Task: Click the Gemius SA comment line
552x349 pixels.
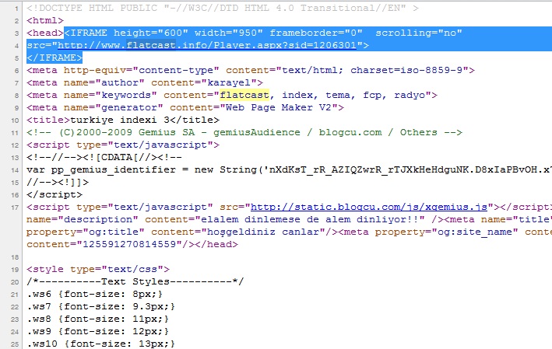Action: pos(244,132)
